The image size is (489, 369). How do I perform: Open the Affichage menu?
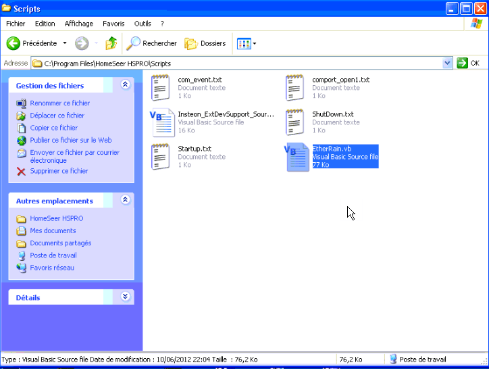79,24
